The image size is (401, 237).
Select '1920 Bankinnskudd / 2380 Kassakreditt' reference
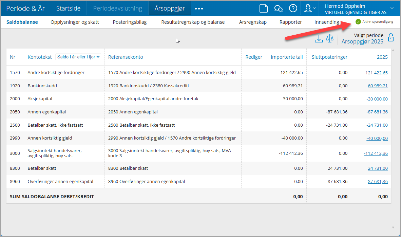tap(149, 86)
